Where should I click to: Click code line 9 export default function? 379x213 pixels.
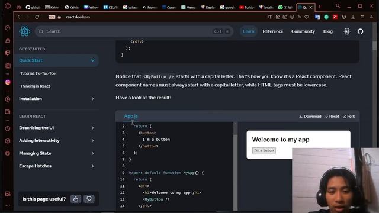(x=166, y=173)
